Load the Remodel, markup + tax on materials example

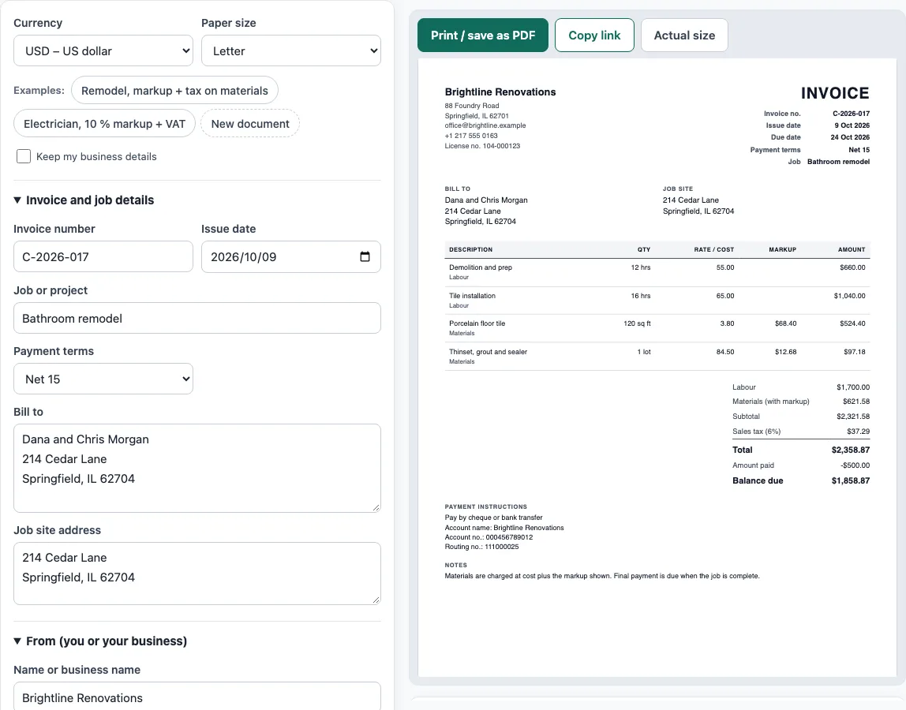tap(174, 91)
